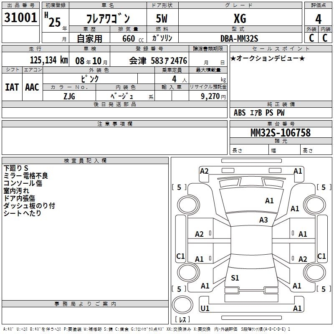Select the mileage value 125,134 km
Screen dimensions: 334x334
tap(49, 60)
